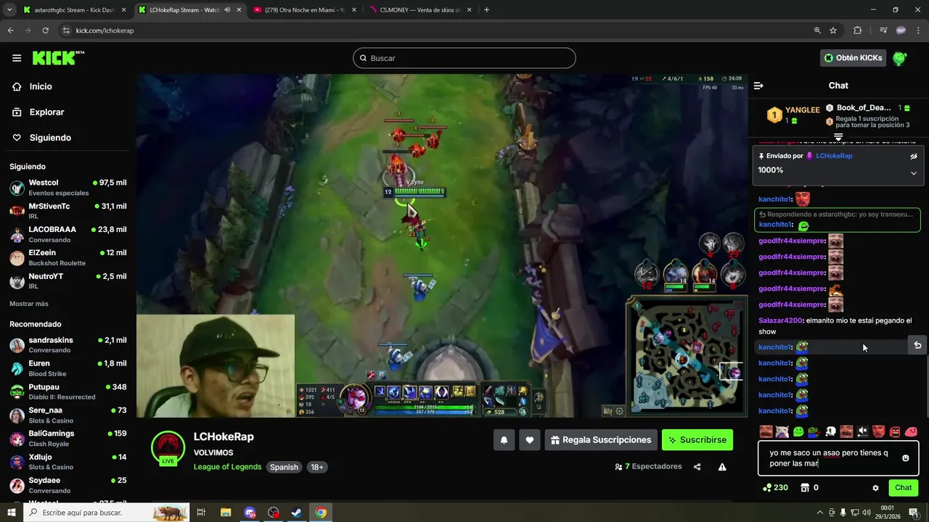Screen dimensions: 929x522
Task: Toggle stream notifications bell
Action: pyautogui.click(x=504, y=440)
